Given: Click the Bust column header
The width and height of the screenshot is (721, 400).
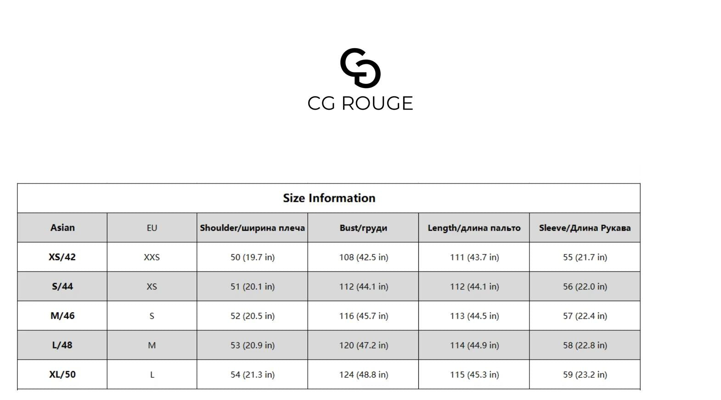Looking at the screenshot, I should pos(363,228).
